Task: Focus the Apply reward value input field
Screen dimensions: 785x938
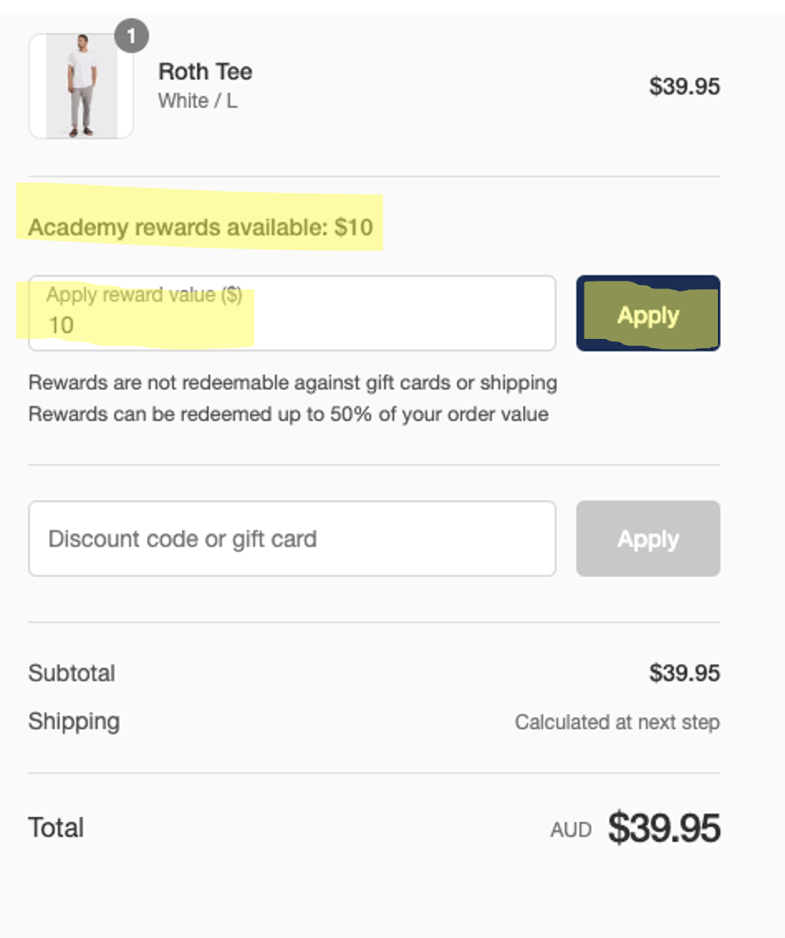Action: pyautogui.click(x=292, y=313)
